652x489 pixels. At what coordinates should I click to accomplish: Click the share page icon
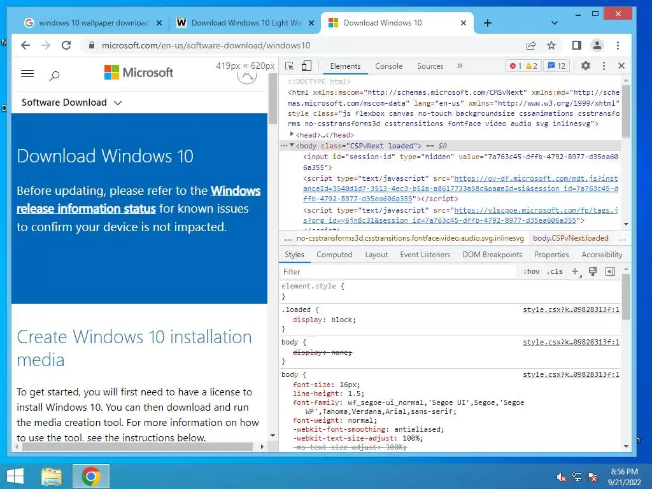click(x=531, y=45)
